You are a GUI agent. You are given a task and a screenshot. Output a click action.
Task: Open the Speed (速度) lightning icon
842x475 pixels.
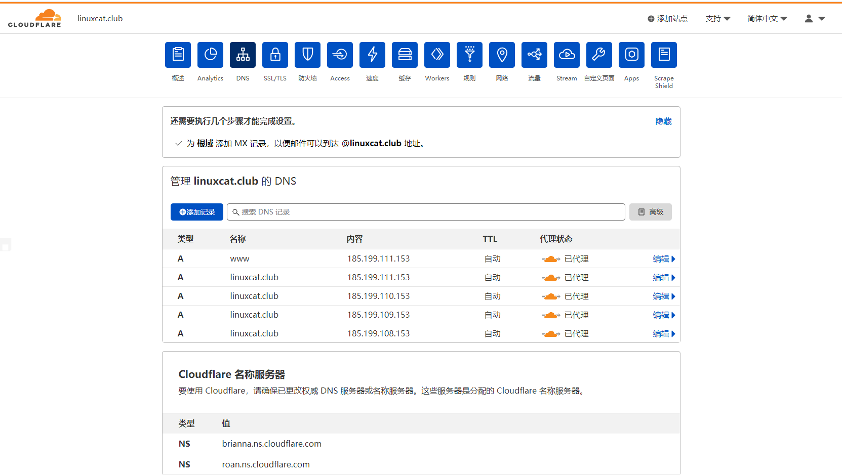pyautogui.click(x=372, y=55)
